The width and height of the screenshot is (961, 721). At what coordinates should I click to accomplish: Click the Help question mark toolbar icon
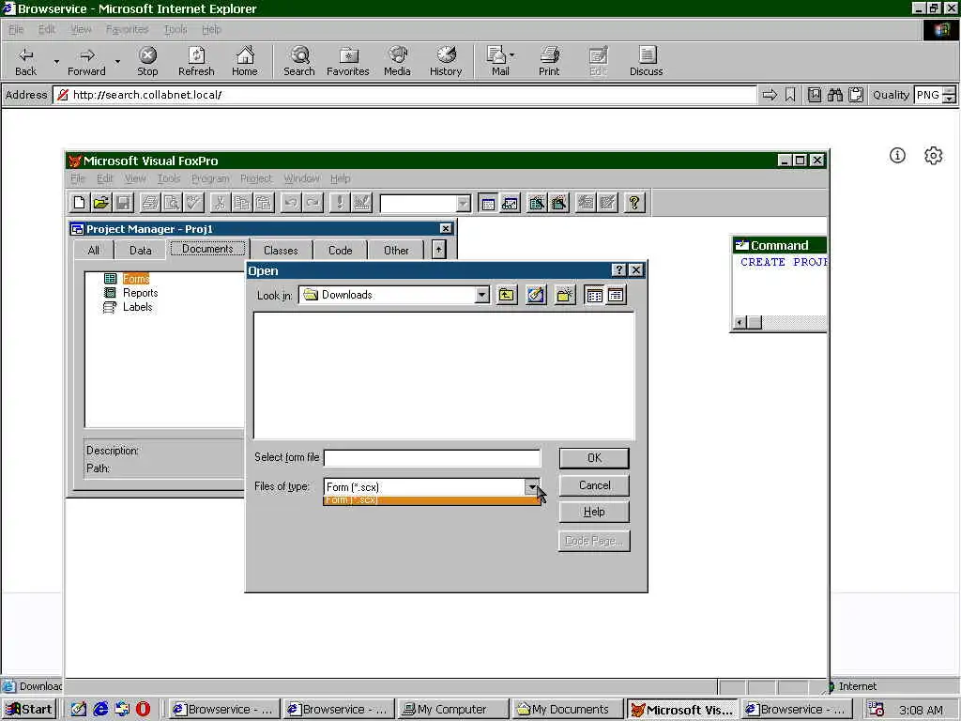(x=634, y=203)
